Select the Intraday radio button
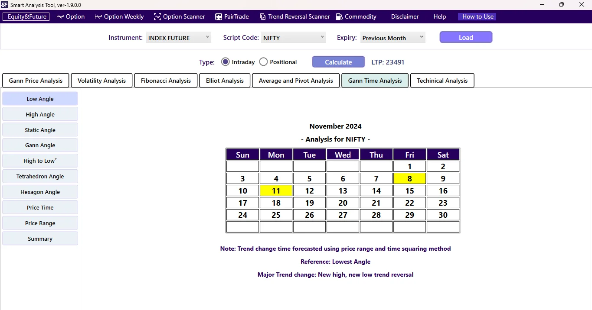 coord(225,61)
